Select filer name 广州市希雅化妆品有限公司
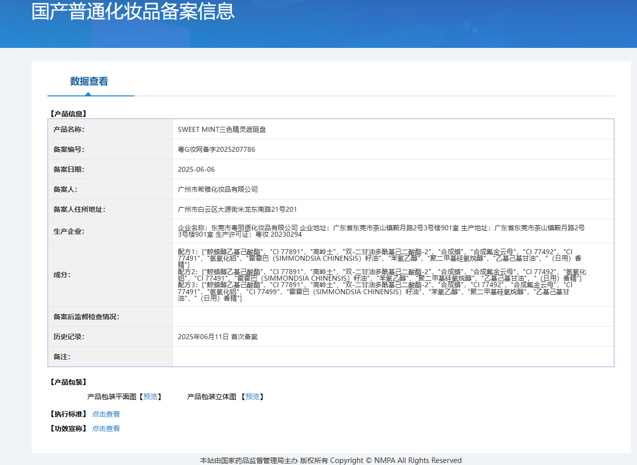Viewport: 637px width, 465px height. (x=218, y=189)
